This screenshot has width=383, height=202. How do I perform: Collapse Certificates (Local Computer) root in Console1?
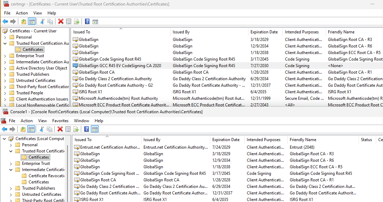(4, 138)
